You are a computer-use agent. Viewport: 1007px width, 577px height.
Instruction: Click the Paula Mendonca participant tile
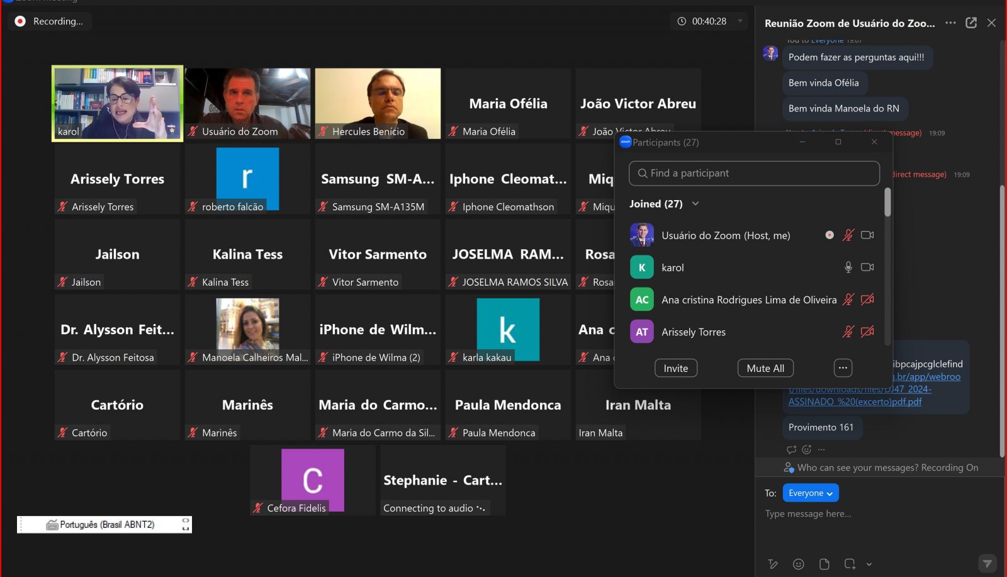tap(508, 405)
